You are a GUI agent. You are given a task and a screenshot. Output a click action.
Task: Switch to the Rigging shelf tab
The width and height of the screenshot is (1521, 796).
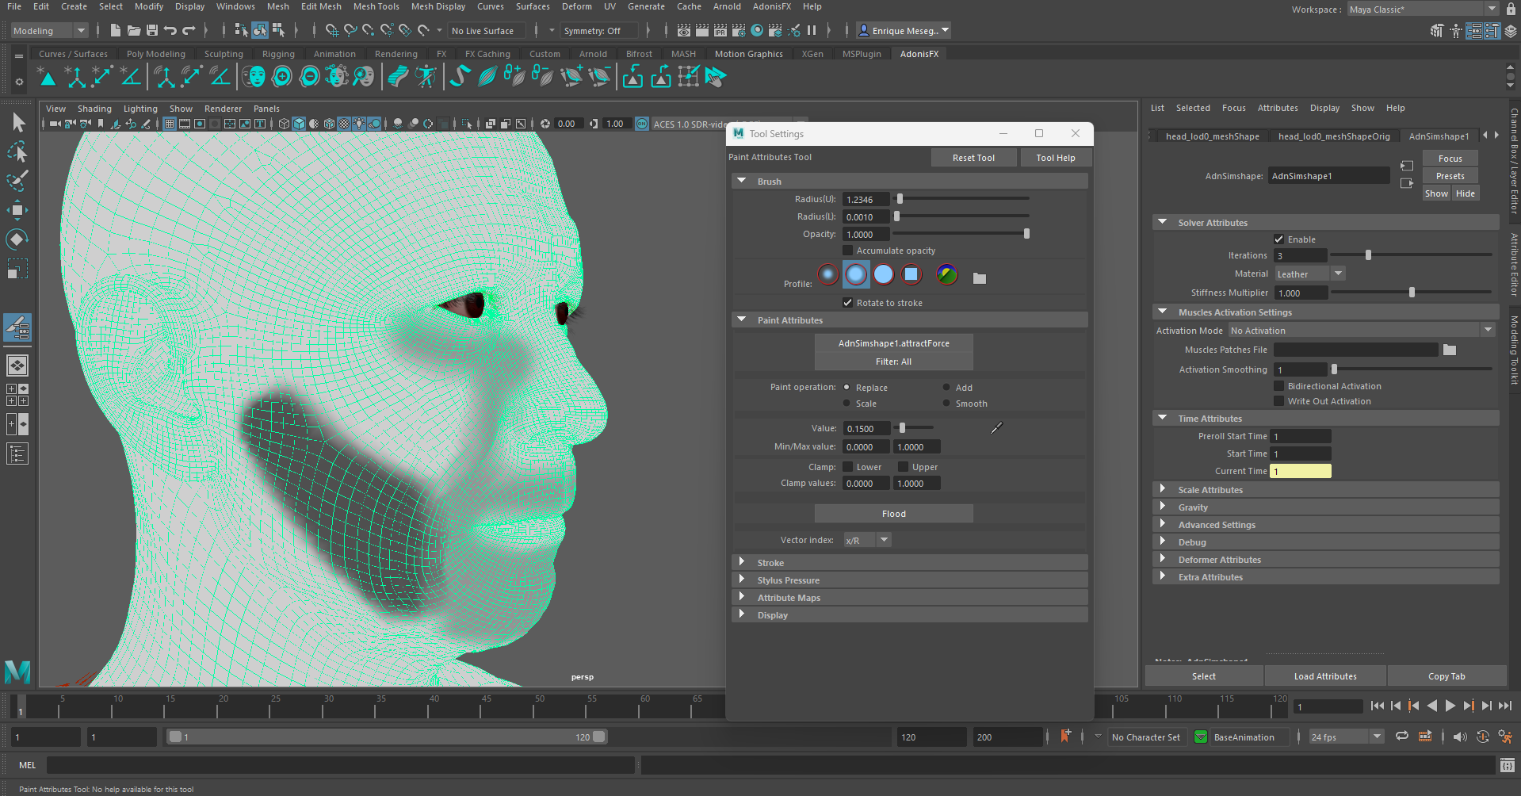click(278, 54)
